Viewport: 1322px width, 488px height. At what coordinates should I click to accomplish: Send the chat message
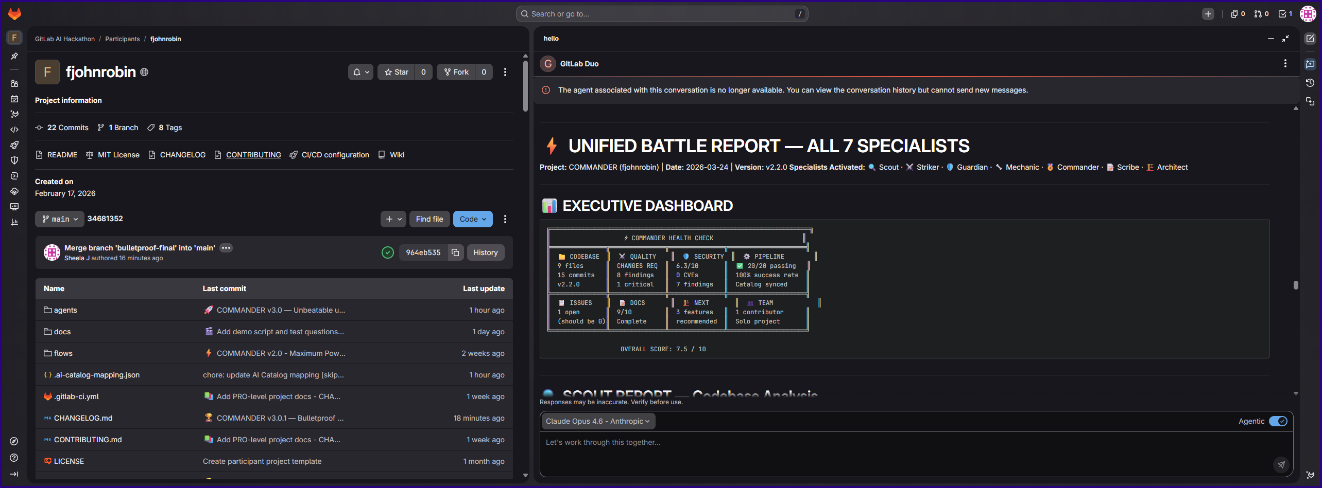(x=1281, y=464)
